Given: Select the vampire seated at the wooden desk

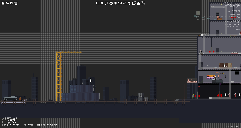Looking at the screenshot, I should (224, 65).
